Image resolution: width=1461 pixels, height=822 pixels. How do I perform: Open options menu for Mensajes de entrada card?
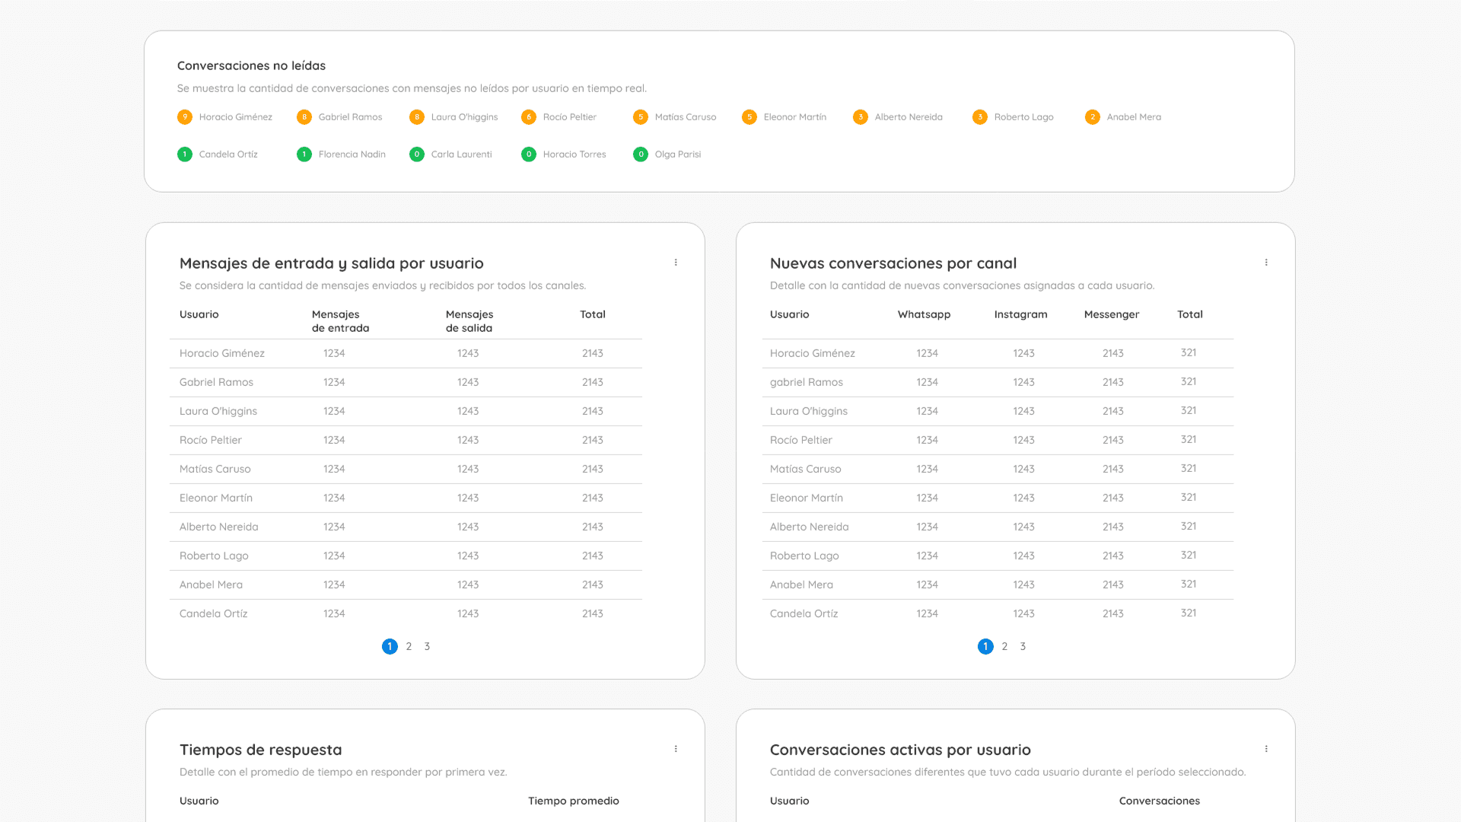pyautogui.click(x=676, y=263)
